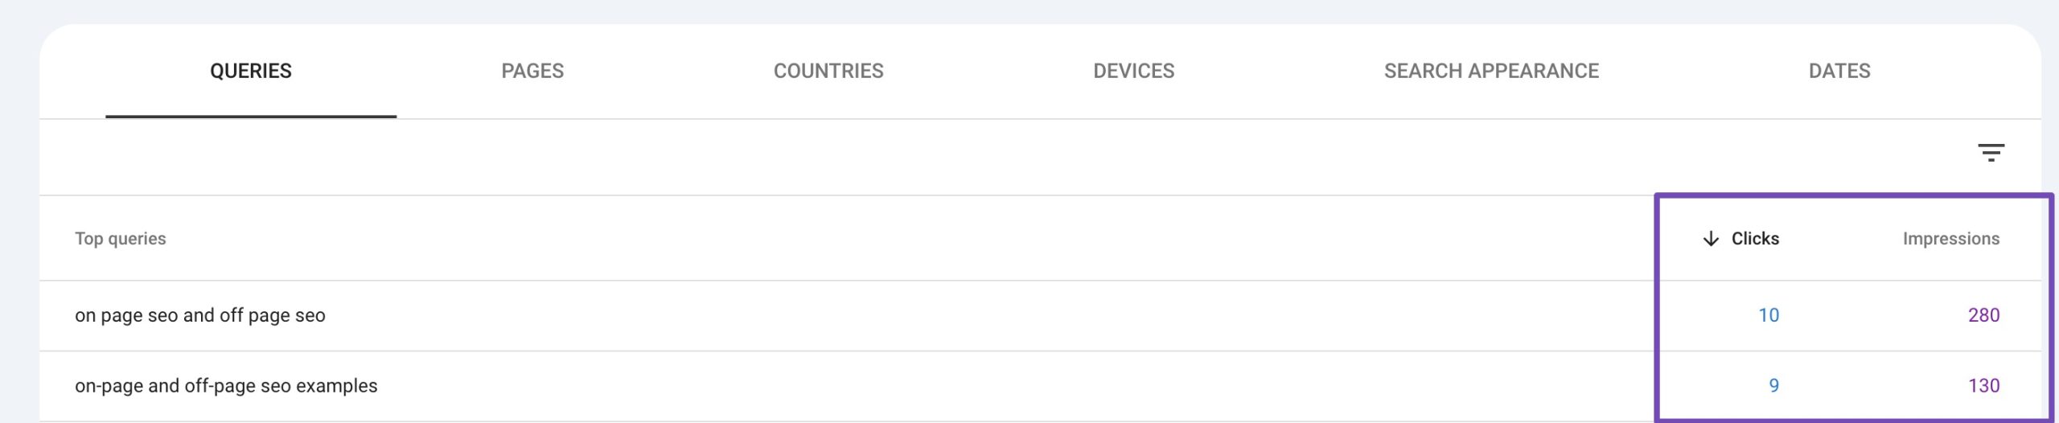This screenshot has height=423, width=2059.
Task: Click the empty filter bar left of filter icon
Action: point(965,157)
